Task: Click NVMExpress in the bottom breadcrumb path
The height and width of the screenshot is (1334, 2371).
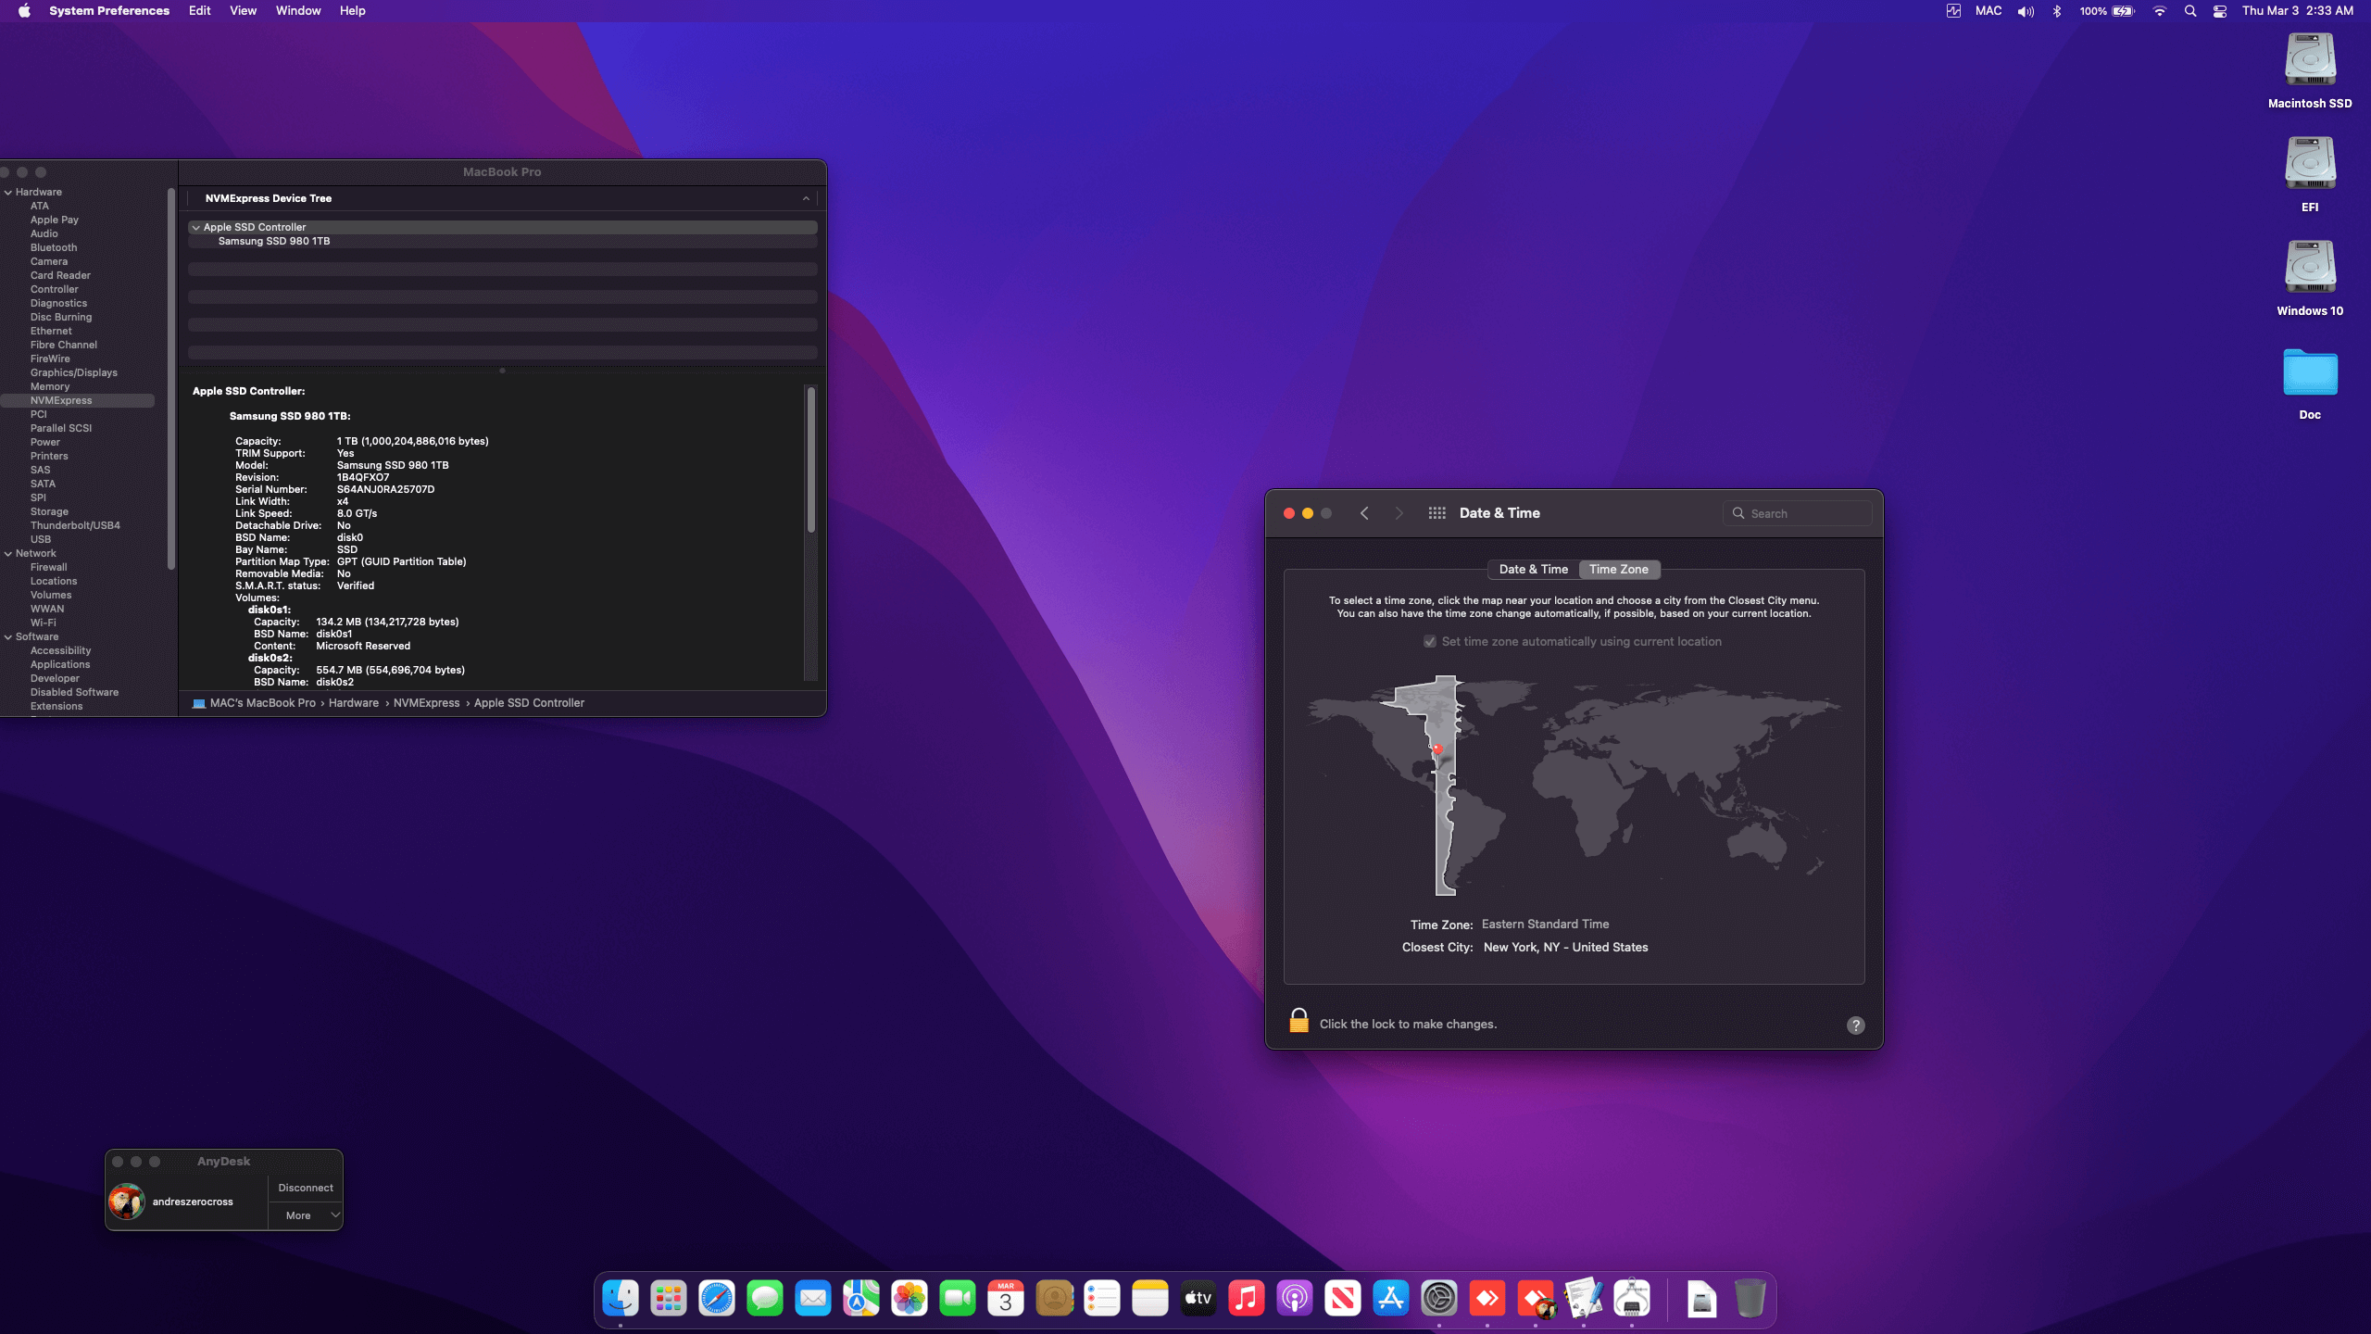Action: pos(426,703)
